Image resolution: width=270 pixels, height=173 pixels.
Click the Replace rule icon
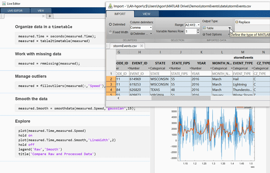[237, 22]
